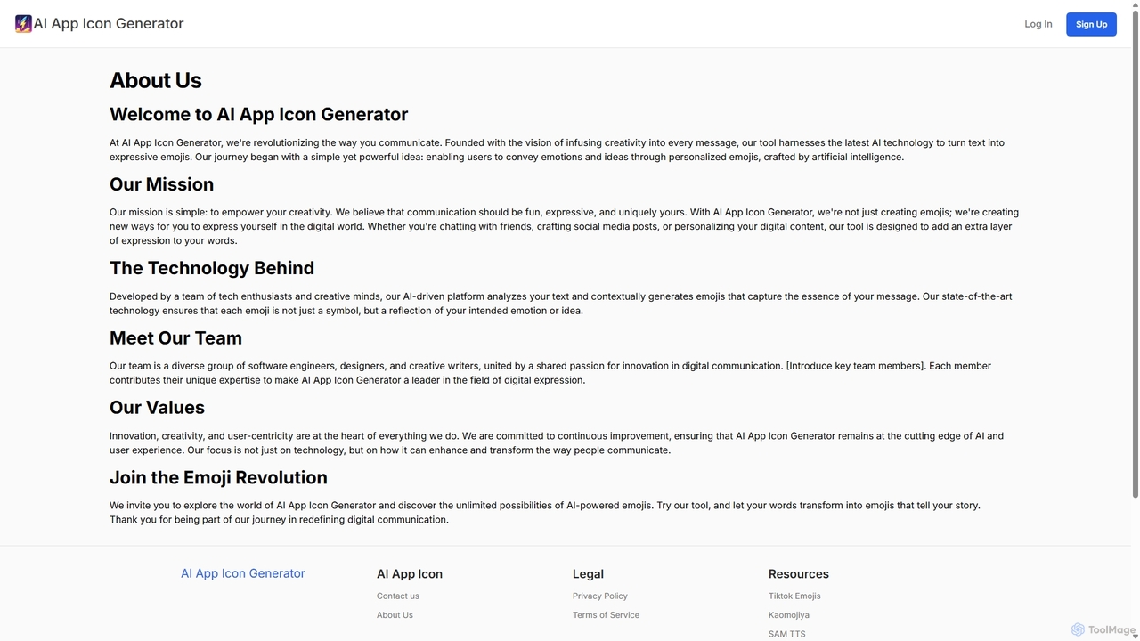Open the Tiktok Emojis resource link
This screenshot has width=1140, height=641.
(794, 596)
